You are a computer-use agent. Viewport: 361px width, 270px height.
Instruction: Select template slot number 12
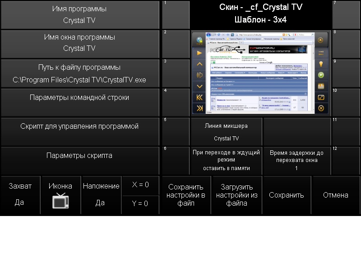pyautogui.click(x=346, y=161)
